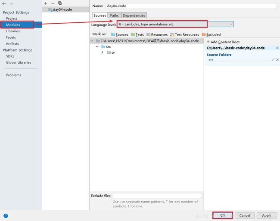Mark folder as Sources
Screen dimensions: 280x221
coord(119,34)
